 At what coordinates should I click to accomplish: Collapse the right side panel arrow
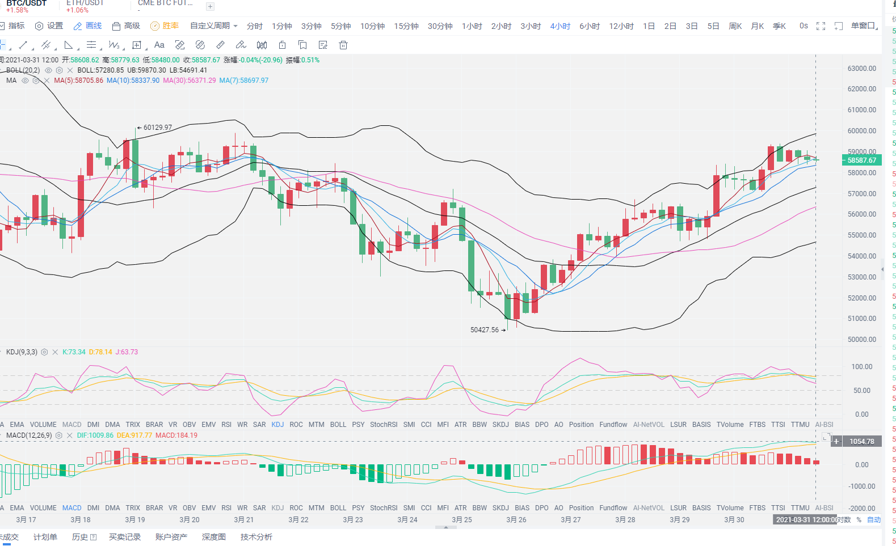click(882, 269)
